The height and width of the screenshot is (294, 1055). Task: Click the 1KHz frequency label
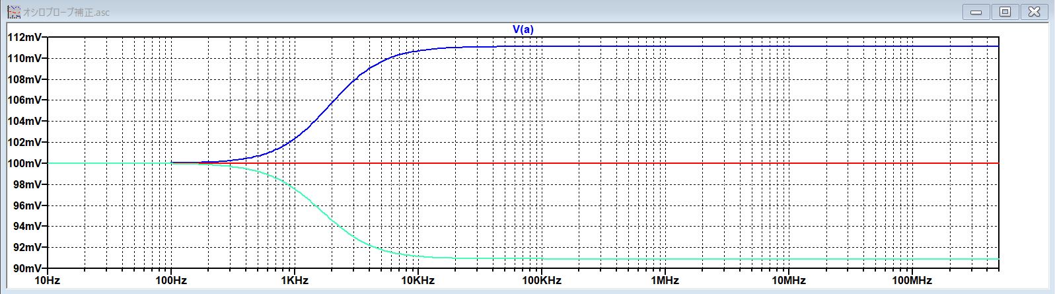[294, 280]
